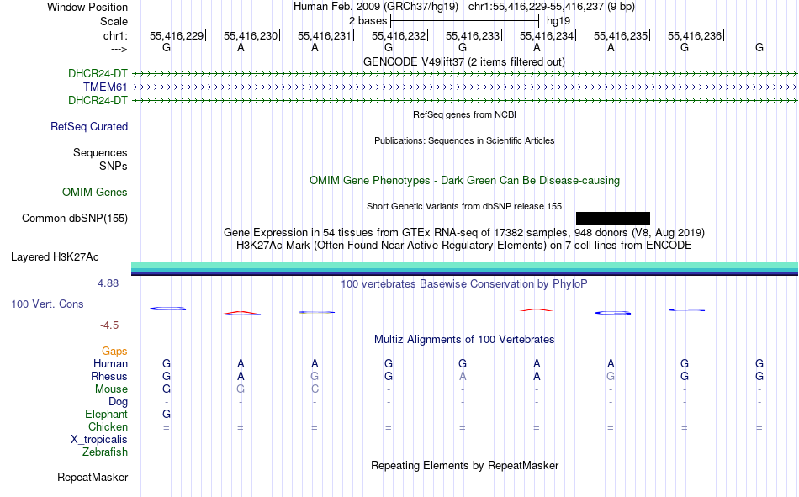Click the GTEx Gene Expression title
Viewport: 799px width, 497px height.
pos(464,232)
